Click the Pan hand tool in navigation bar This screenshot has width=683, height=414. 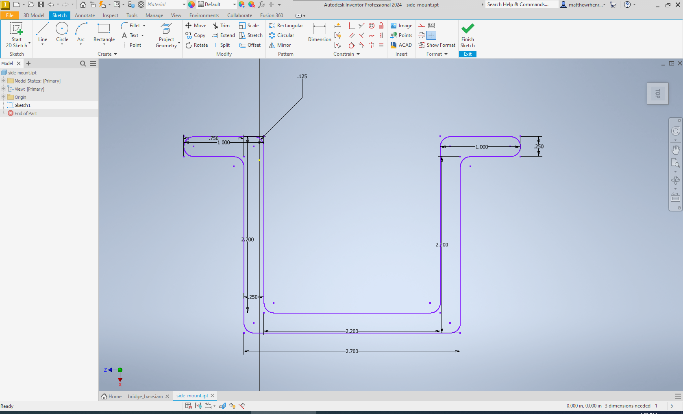[675, 150]
